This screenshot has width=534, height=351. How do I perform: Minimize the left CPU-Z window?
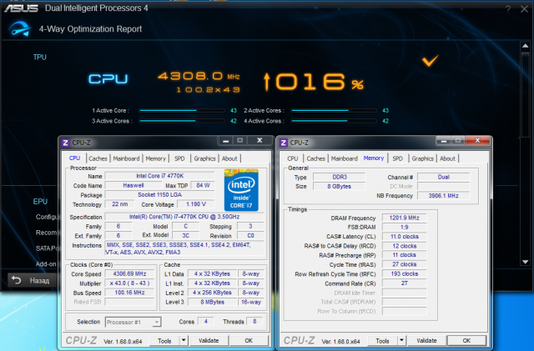coord(225,141)
